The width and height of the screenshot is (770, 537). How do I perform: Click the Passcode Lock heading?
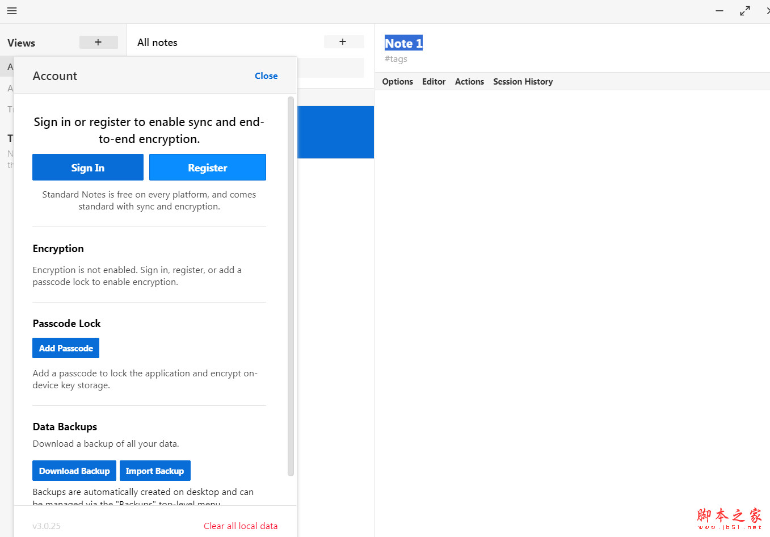pyautogui.click(x=67, y=324)
